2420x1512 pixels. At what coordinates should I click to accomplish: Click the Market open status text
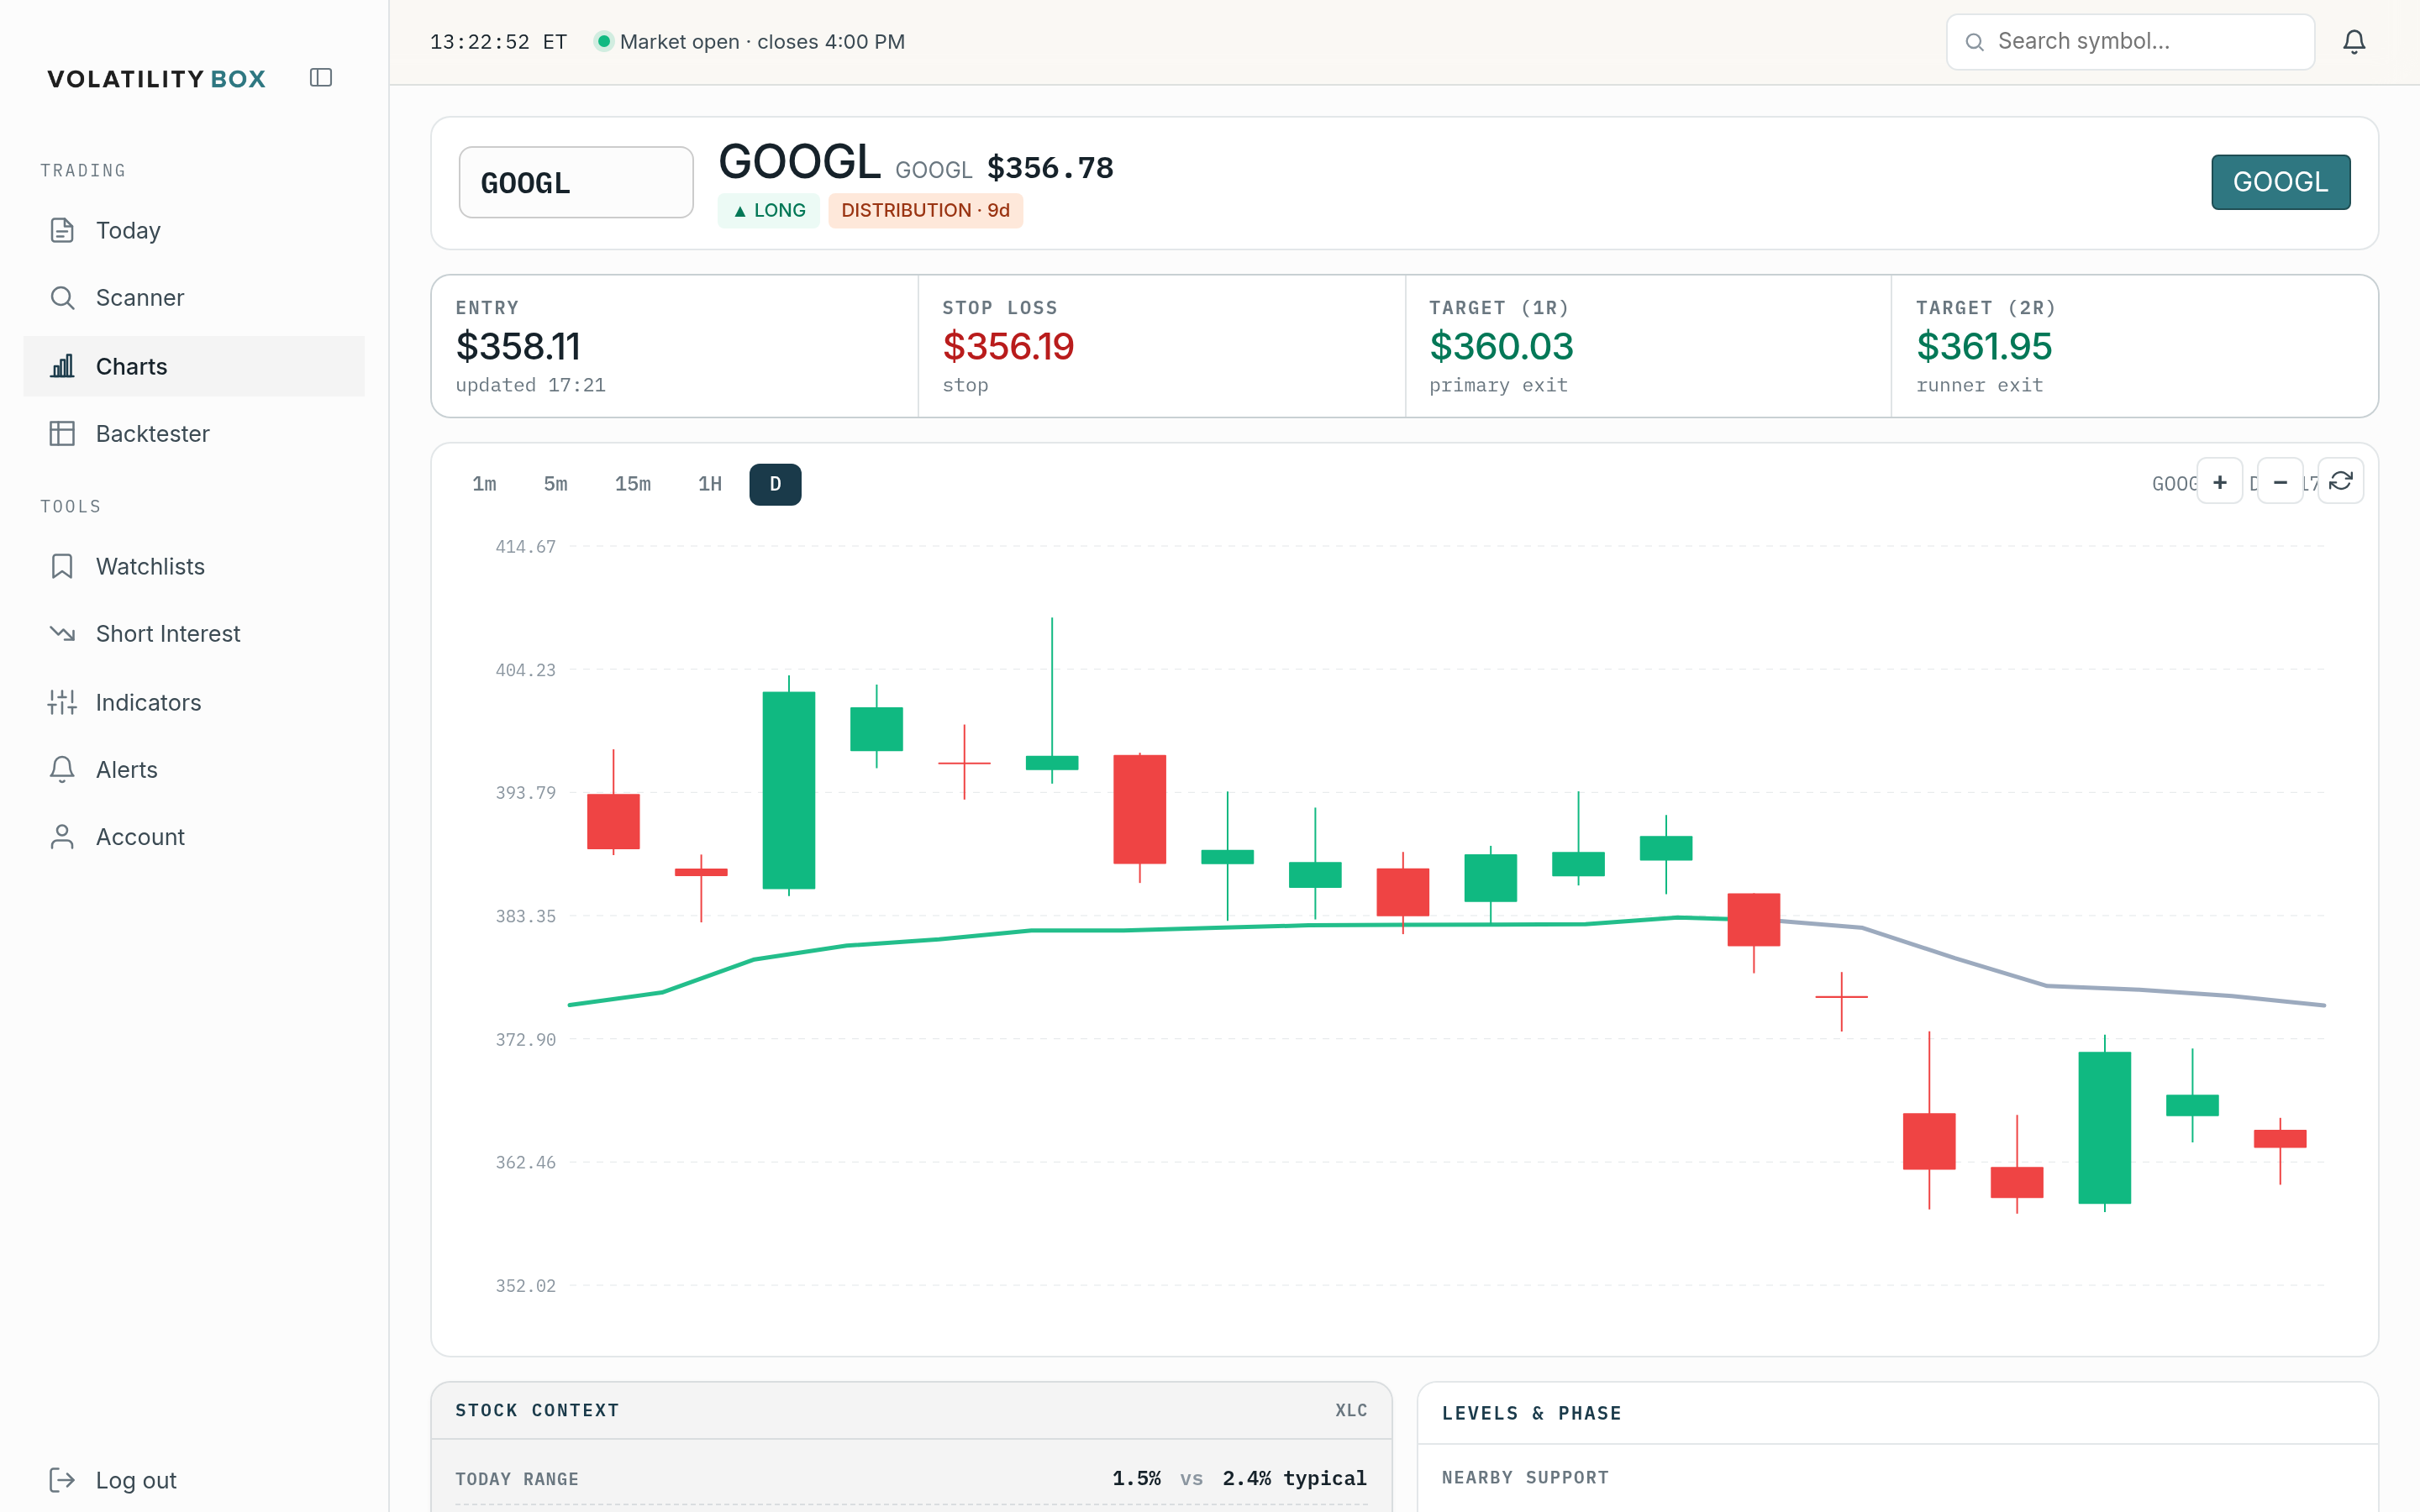coord(762,42)
